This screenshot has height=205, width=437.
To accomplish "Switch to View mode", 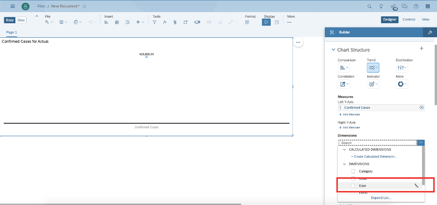I will [425, 20].
